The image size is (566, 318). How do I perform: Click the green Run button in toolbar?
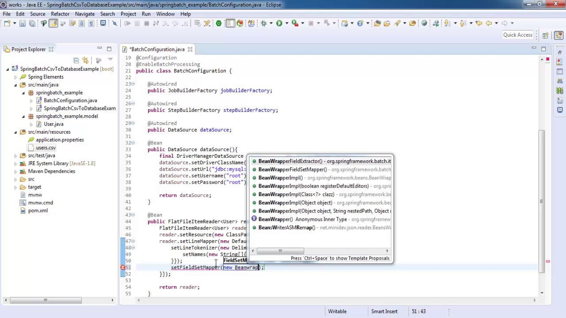(x=279, y=23)
